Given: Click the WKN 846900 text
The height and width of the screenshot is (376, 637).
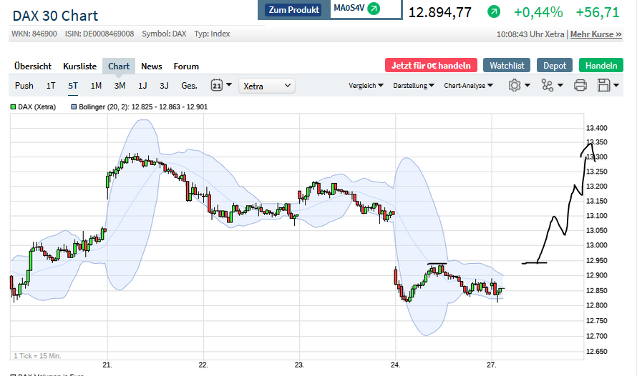Looking at the screenshot, I should tap(34, 34).
